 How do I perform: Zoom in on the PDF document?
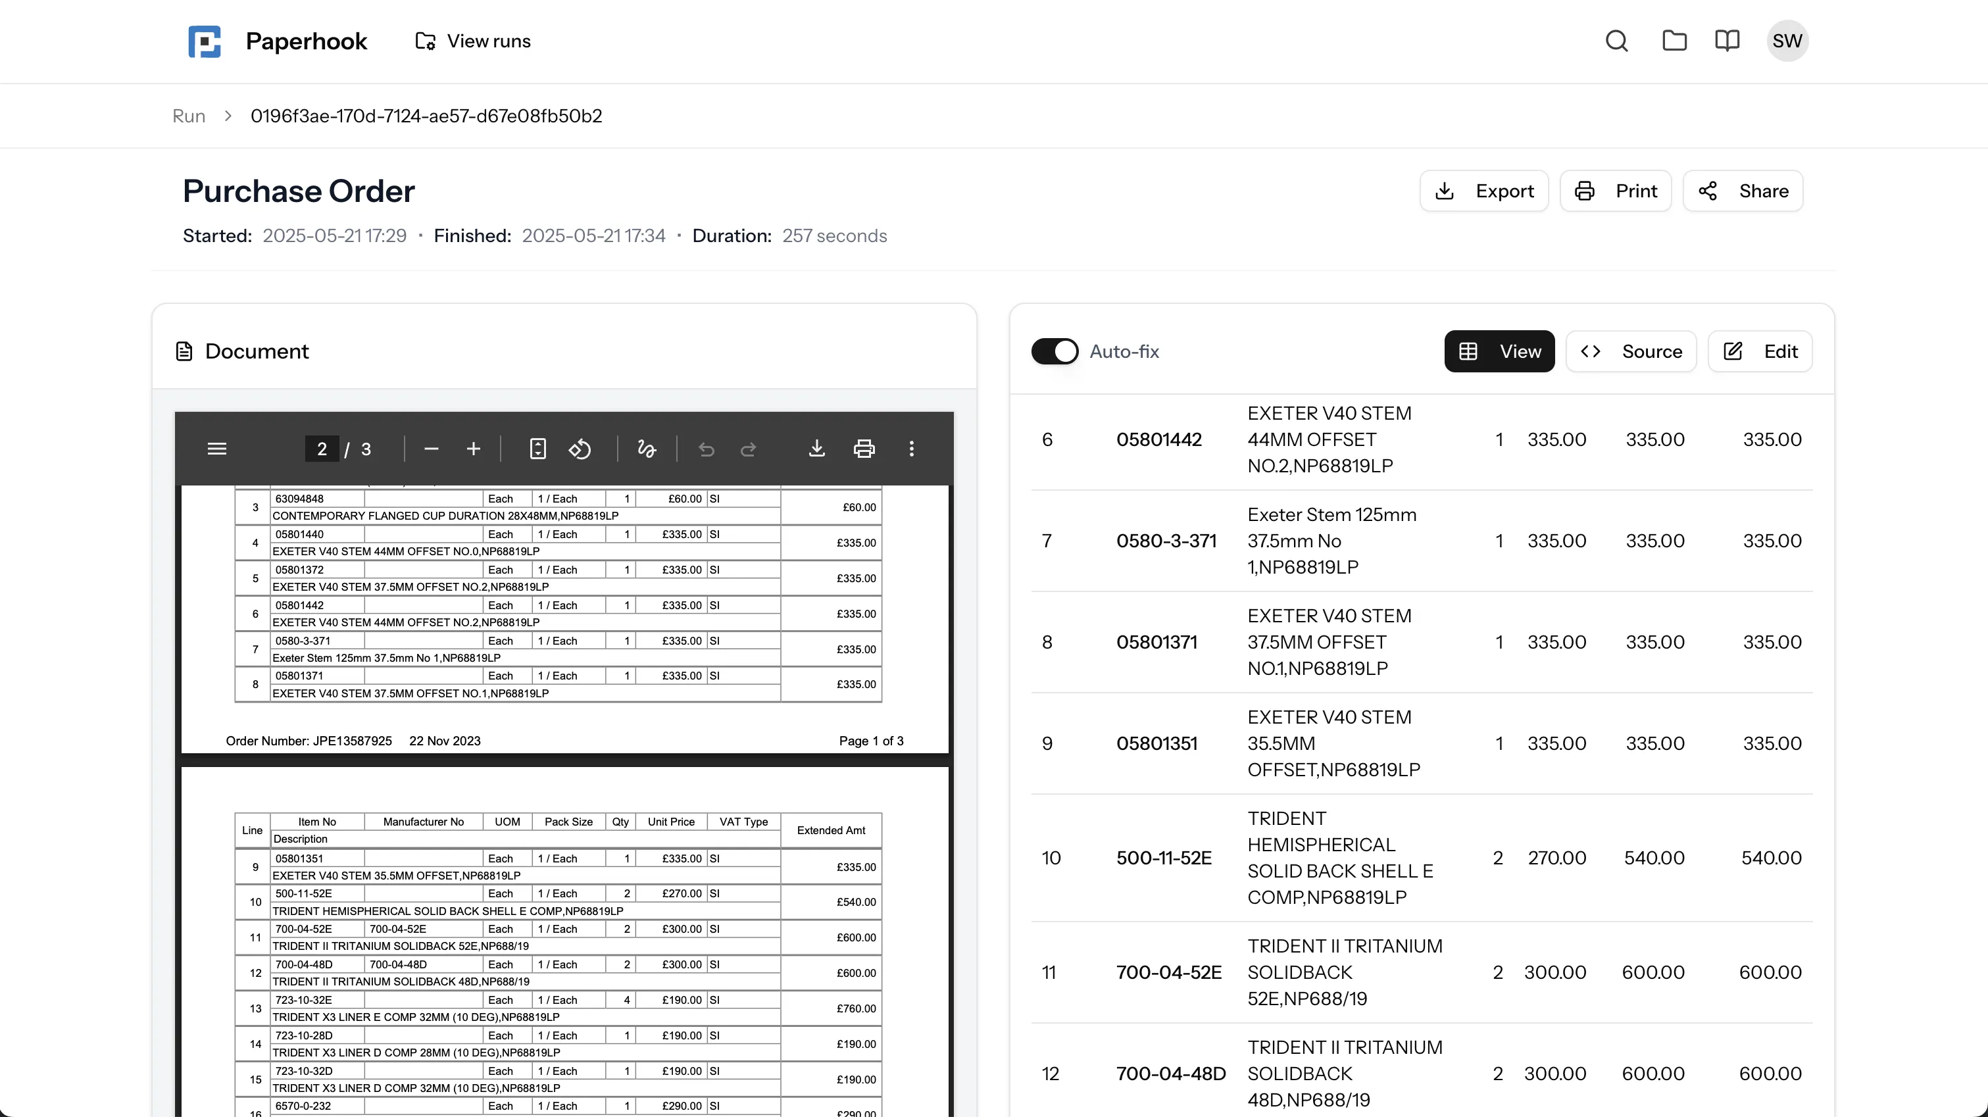click(x=473, y=449)
